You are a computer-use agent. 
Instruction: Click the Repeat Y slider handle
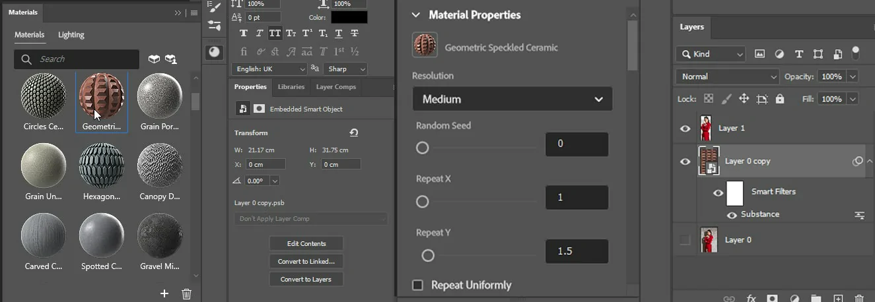point(428,255)
